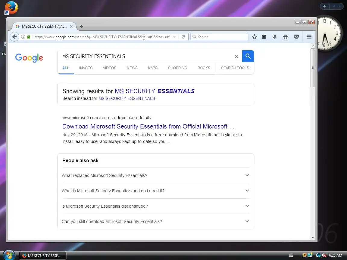Click the 6:26 AM taskbar clock
Image resolution: width=347 pixels, height=260 pixels.
click(336, 255)
